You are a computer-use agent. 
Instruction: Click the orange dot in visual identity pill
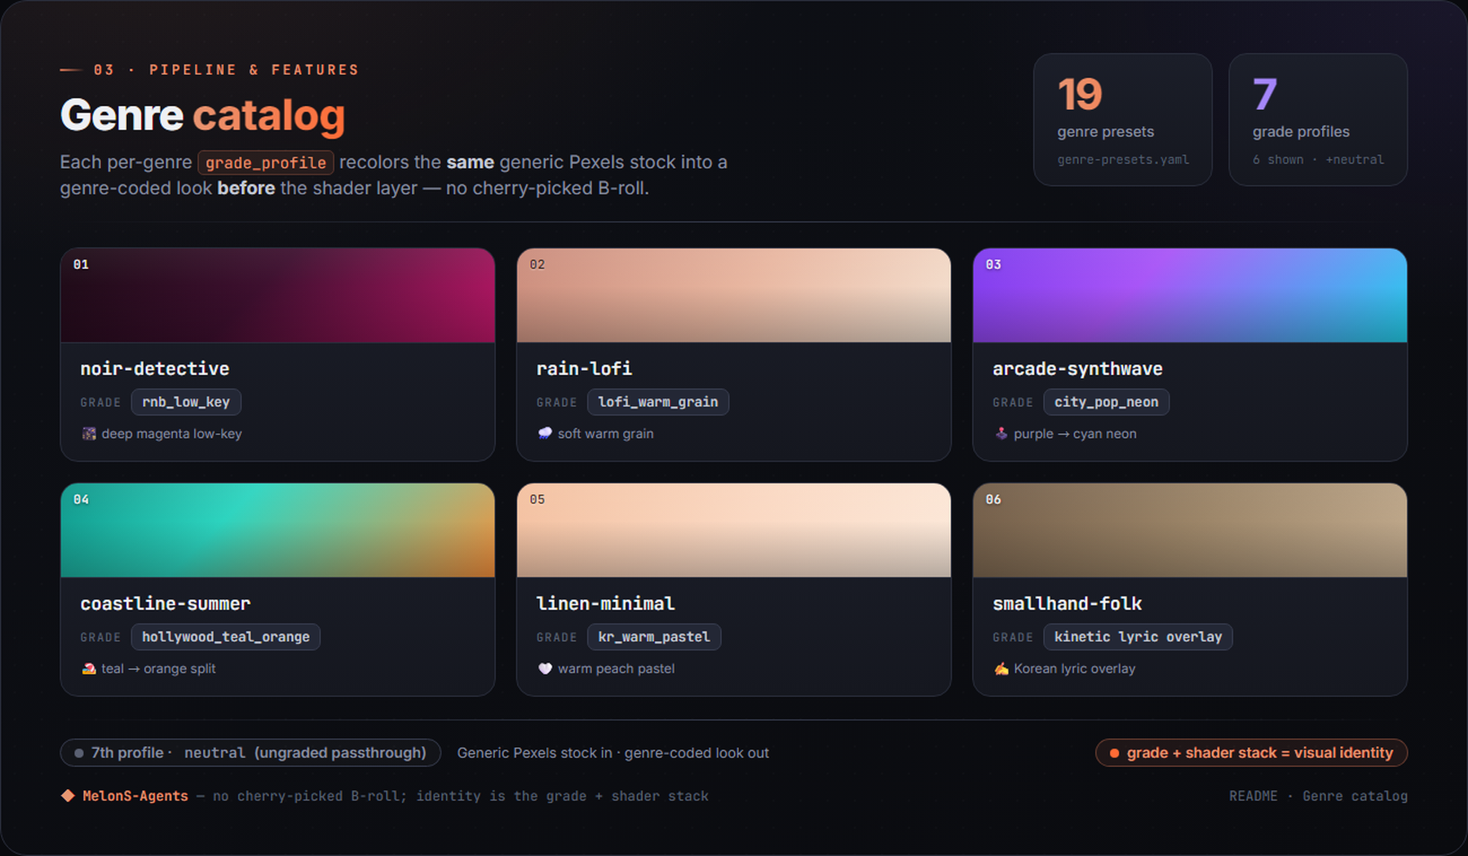click(x=1114, y=753)
